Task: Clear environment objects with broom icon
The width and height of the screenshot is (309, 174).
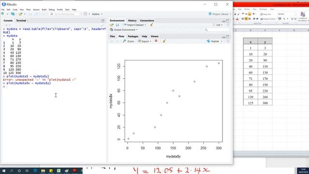Action: click(152, 25)
